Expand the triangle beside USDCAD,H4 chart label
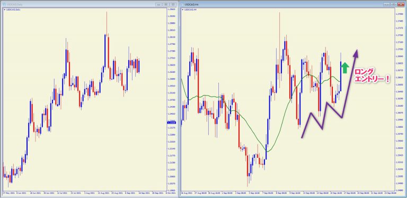The image size is (407, 198). coord(182,10)
